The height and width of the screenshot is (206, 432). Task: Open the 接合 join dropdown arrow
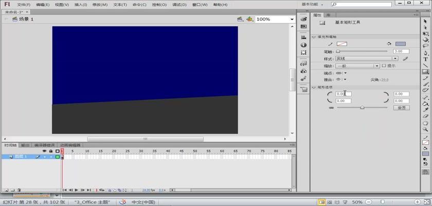click(x=345, y=79)
